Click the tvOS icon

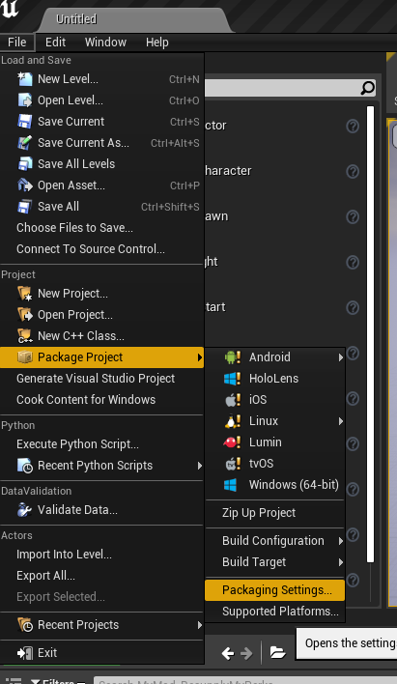click(x=232, y=464)
